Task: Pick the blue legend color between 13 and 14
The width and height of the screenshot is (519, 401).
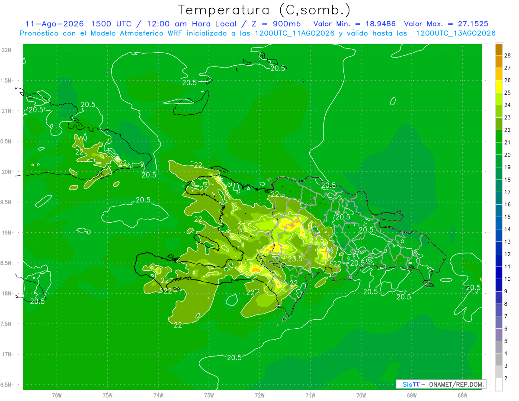Action: (x=499, y=235)
